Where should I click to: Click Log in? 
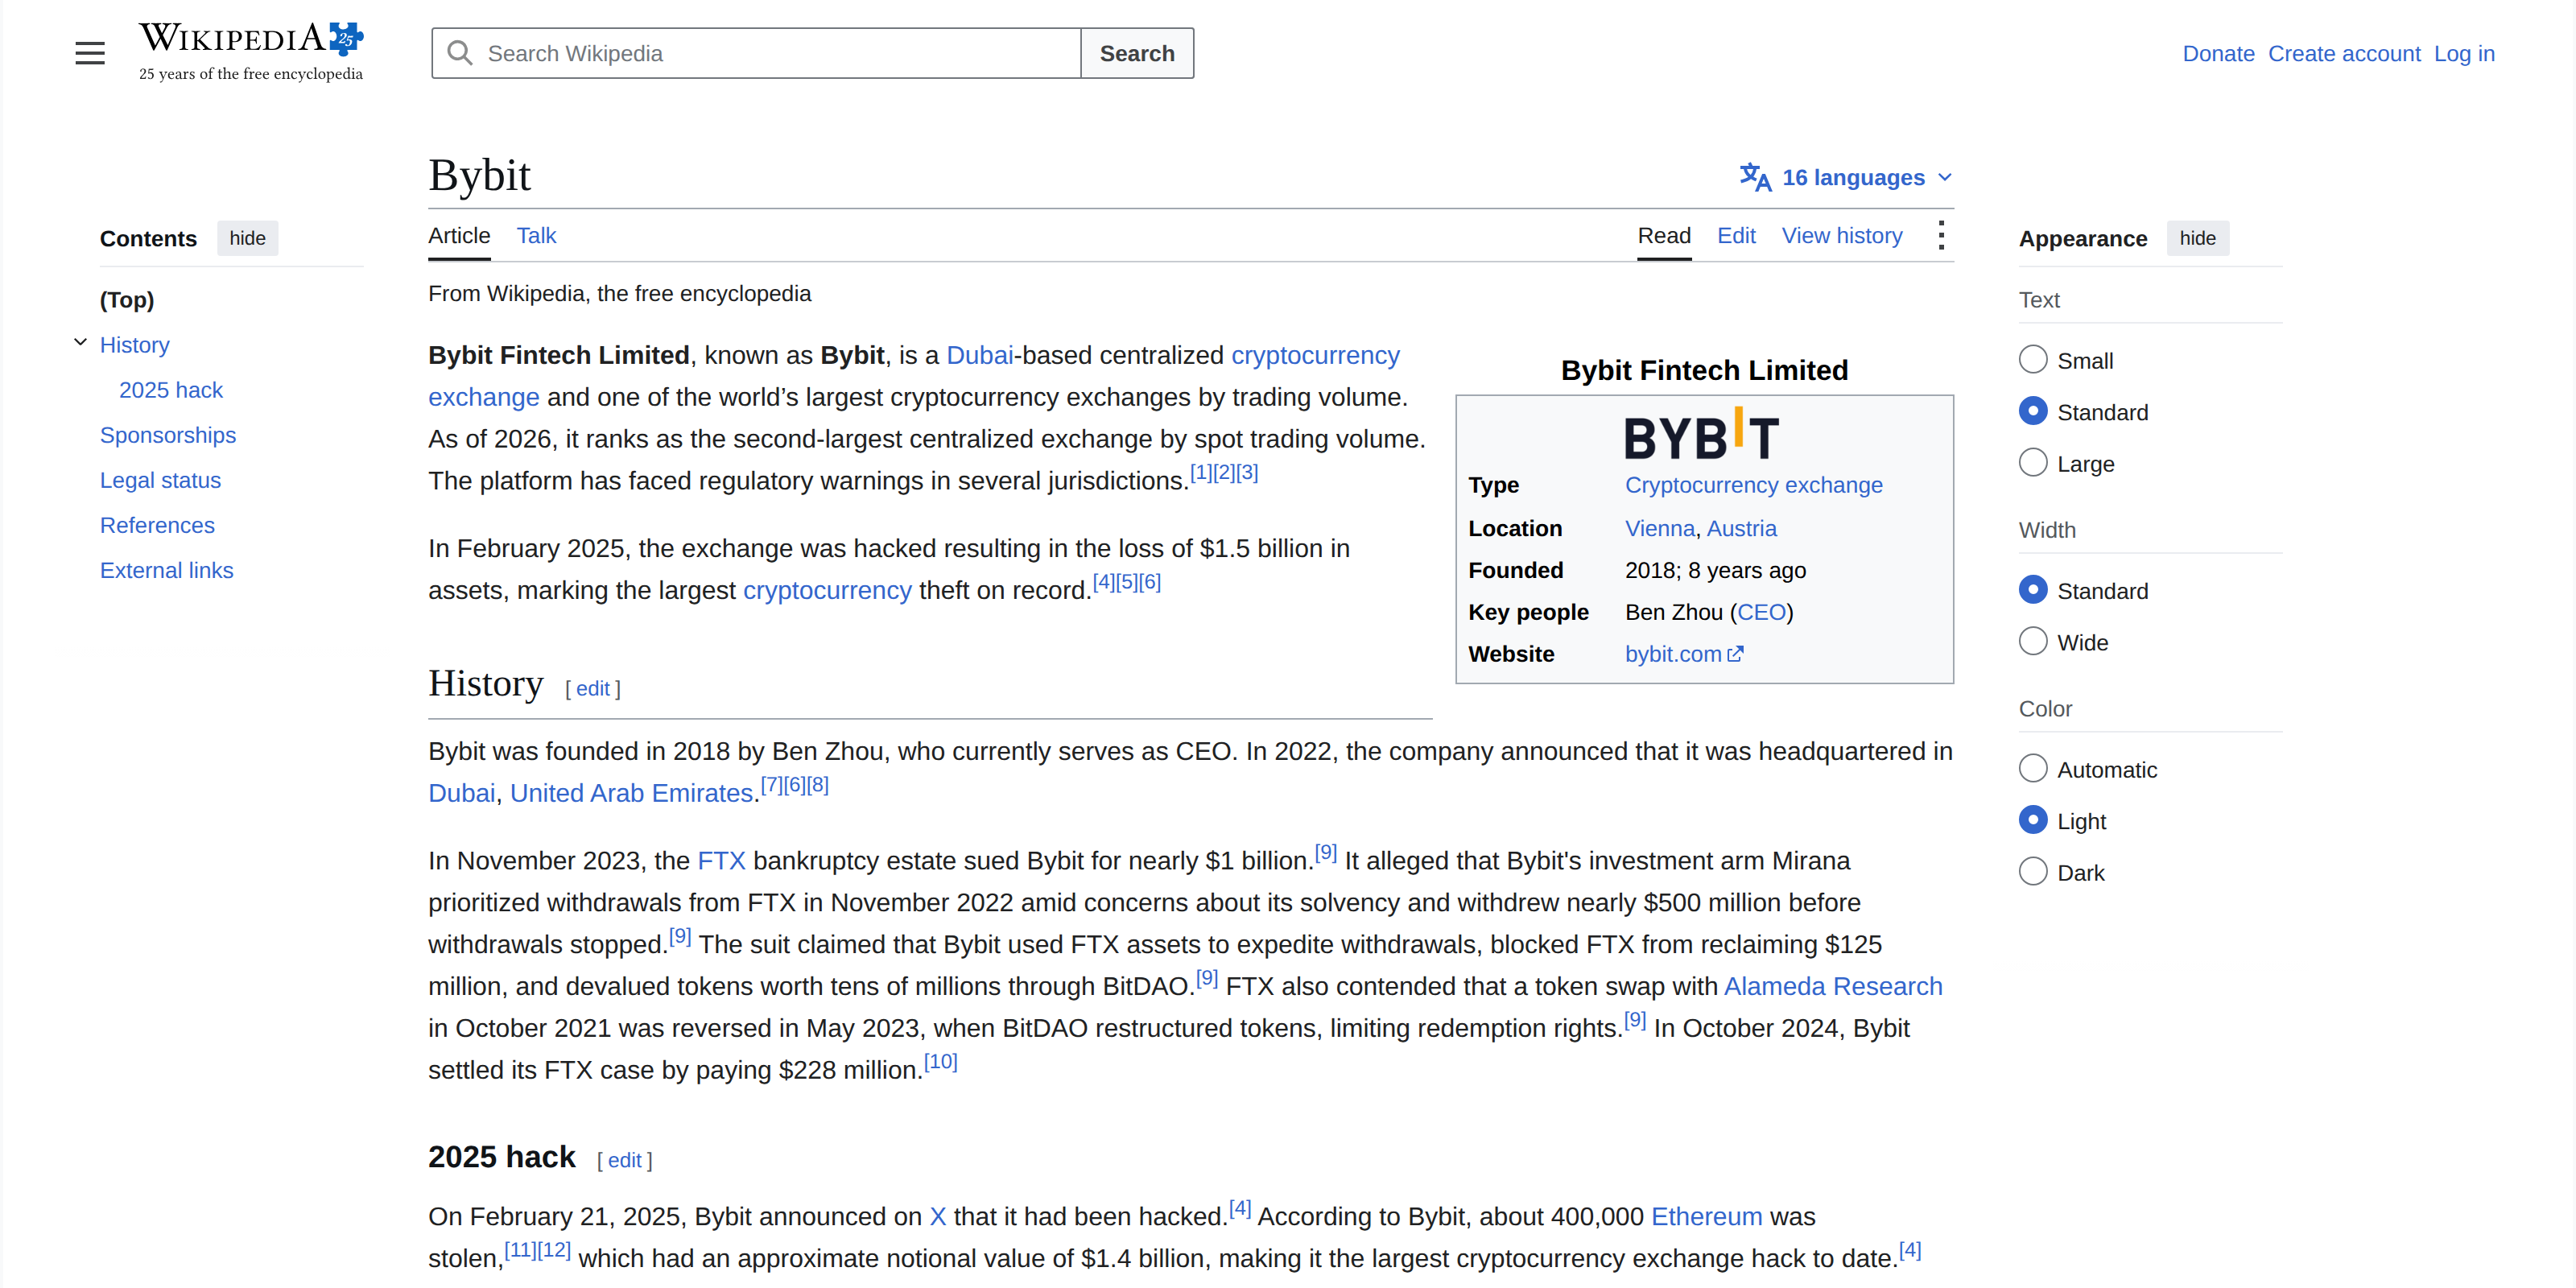coord(2464,54)
